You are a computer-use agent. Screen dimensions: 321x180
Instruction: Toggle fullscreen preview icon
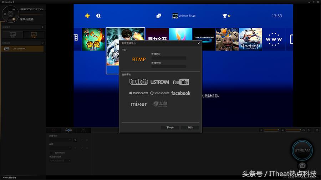coord(317,130)
